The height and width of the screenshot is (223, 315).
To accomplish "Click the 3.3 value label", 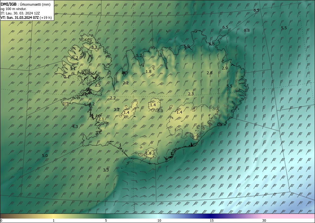I will click(106, 170).
